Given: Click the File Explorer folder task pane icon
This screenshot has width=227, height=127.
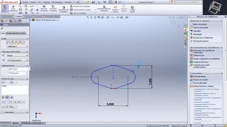Looking at the screenshot, I should point(186,37).
